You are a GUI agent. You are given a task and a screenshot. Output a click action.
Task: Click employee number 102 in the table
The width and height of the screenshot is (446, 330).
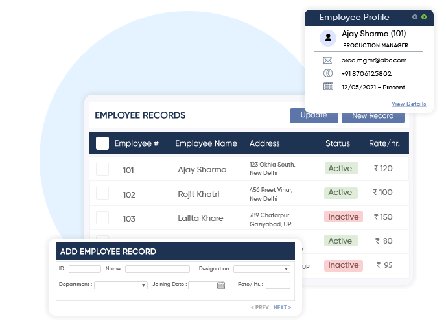pos(129,195)
